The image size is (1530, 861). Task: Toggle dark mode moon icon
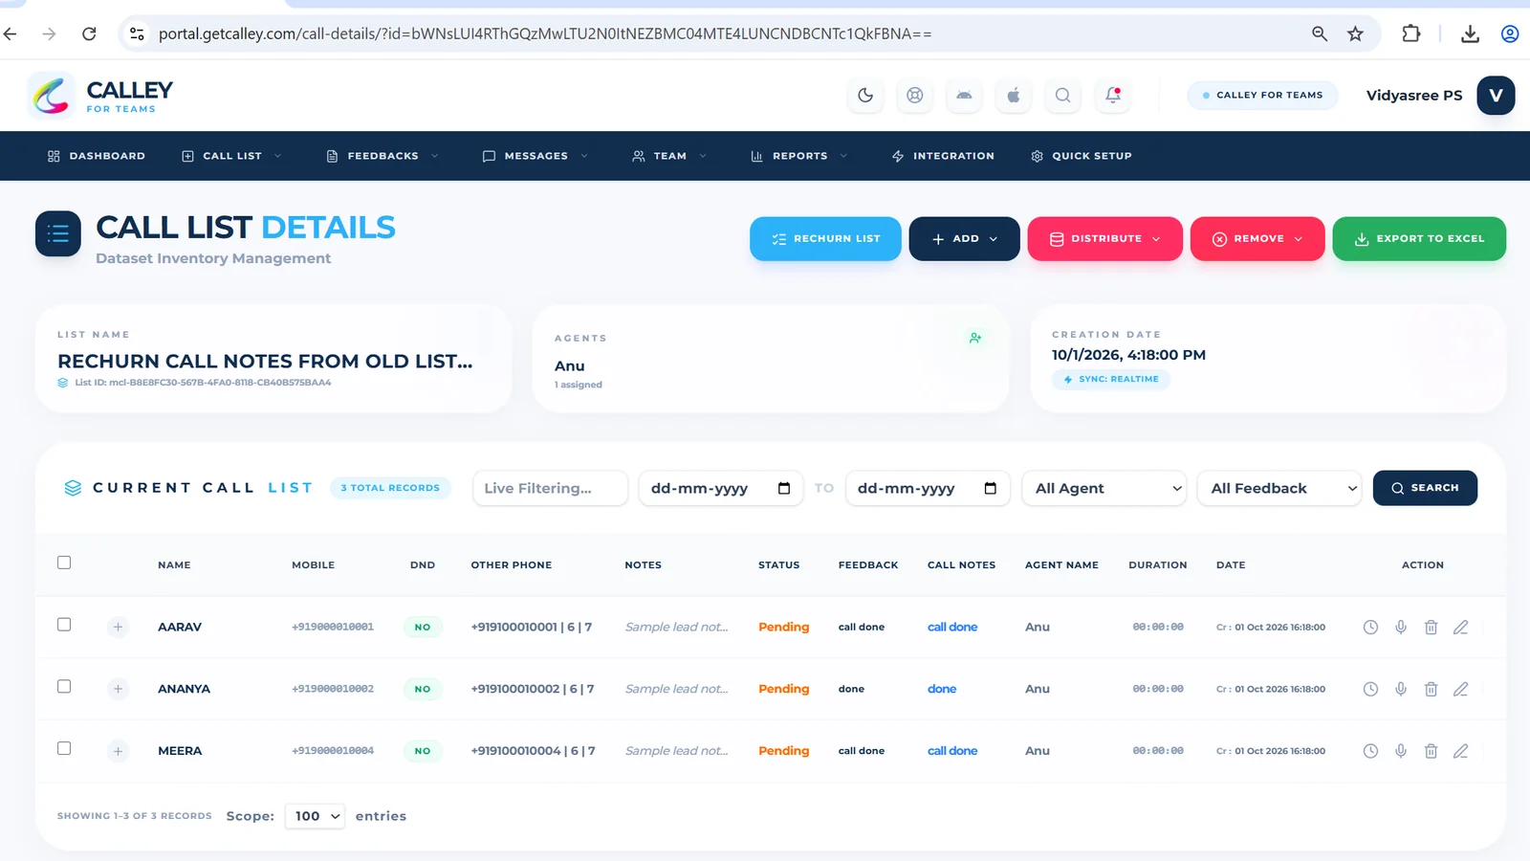click(x=865, y=95)
